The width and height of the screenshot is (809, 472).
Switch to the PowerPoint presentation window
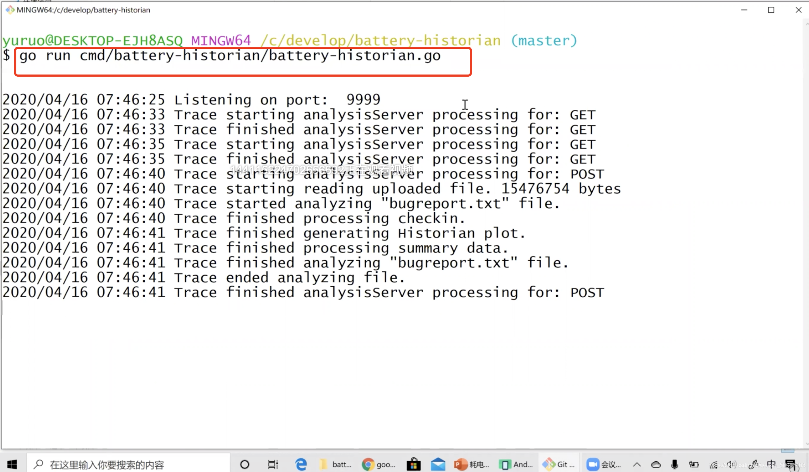pyautogui.click(x=471, y=464)
